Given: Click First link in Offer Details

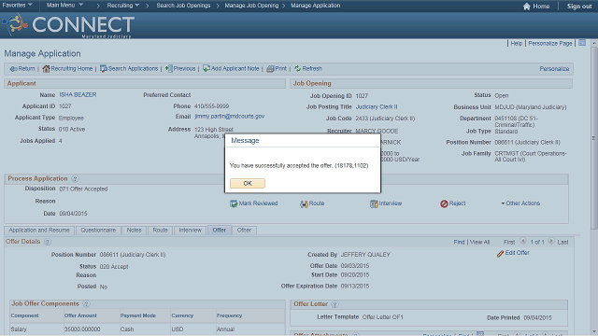Looking at the screenshot, I should tap(509, 242).
